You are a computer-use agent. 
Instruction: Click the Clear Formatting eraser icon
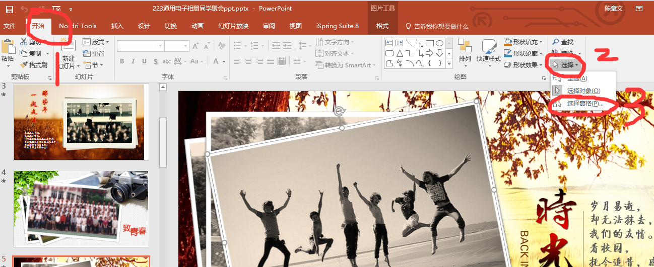(222, 46)
